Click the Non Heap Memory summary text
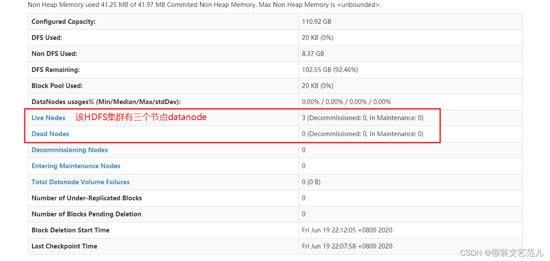This screenshot has height=261, width=550. click(x=204, y=5)
